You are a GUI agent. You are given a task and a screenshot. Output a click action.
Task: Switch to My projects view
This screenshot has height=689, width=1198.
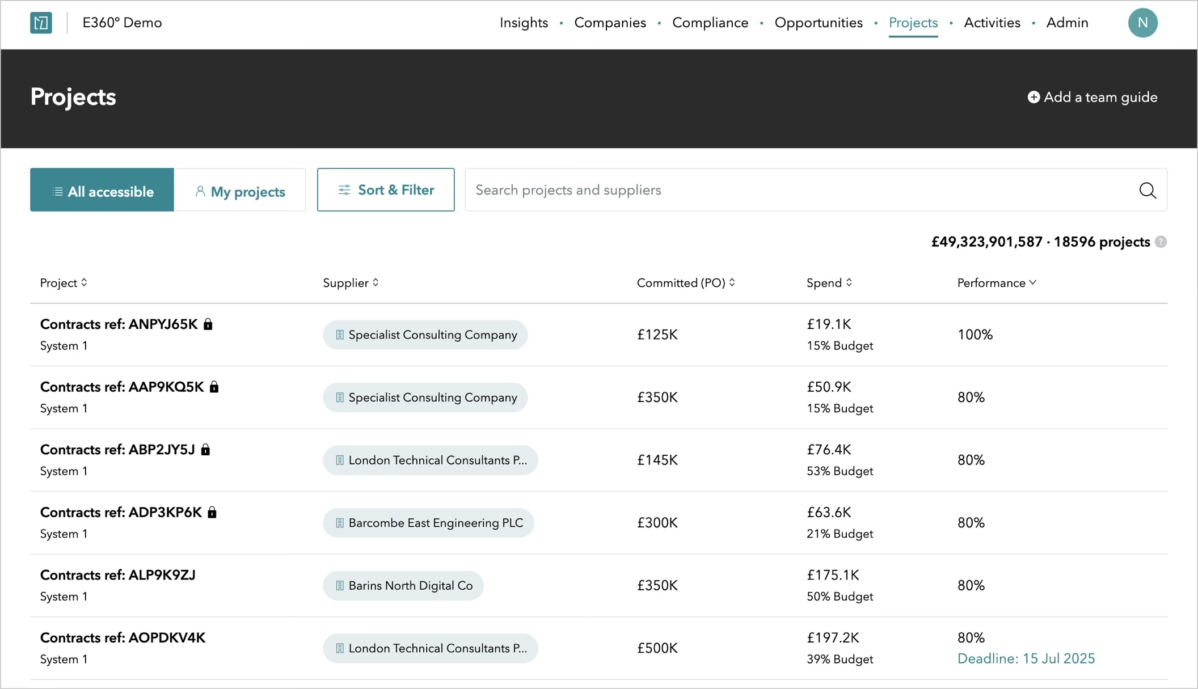tap(241, 191)
